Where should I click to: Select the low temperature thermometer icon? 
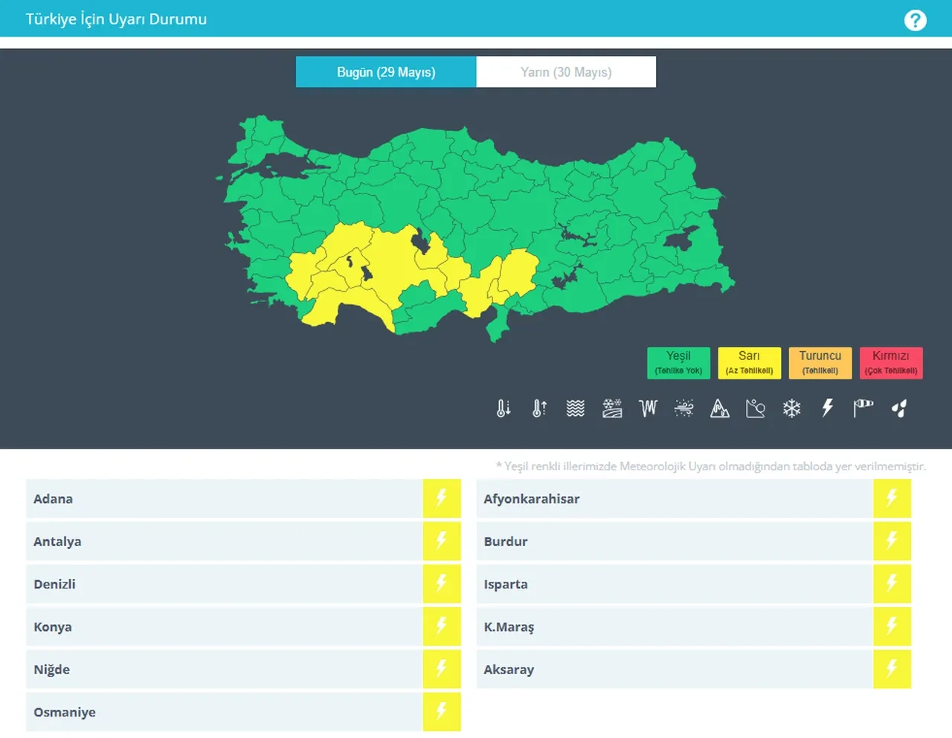503,408
